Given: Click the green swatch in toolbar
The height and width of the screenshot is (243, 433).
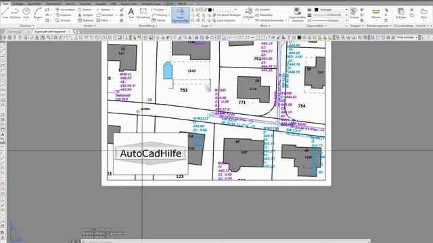Looking at the screenshot, I should 299,37.
